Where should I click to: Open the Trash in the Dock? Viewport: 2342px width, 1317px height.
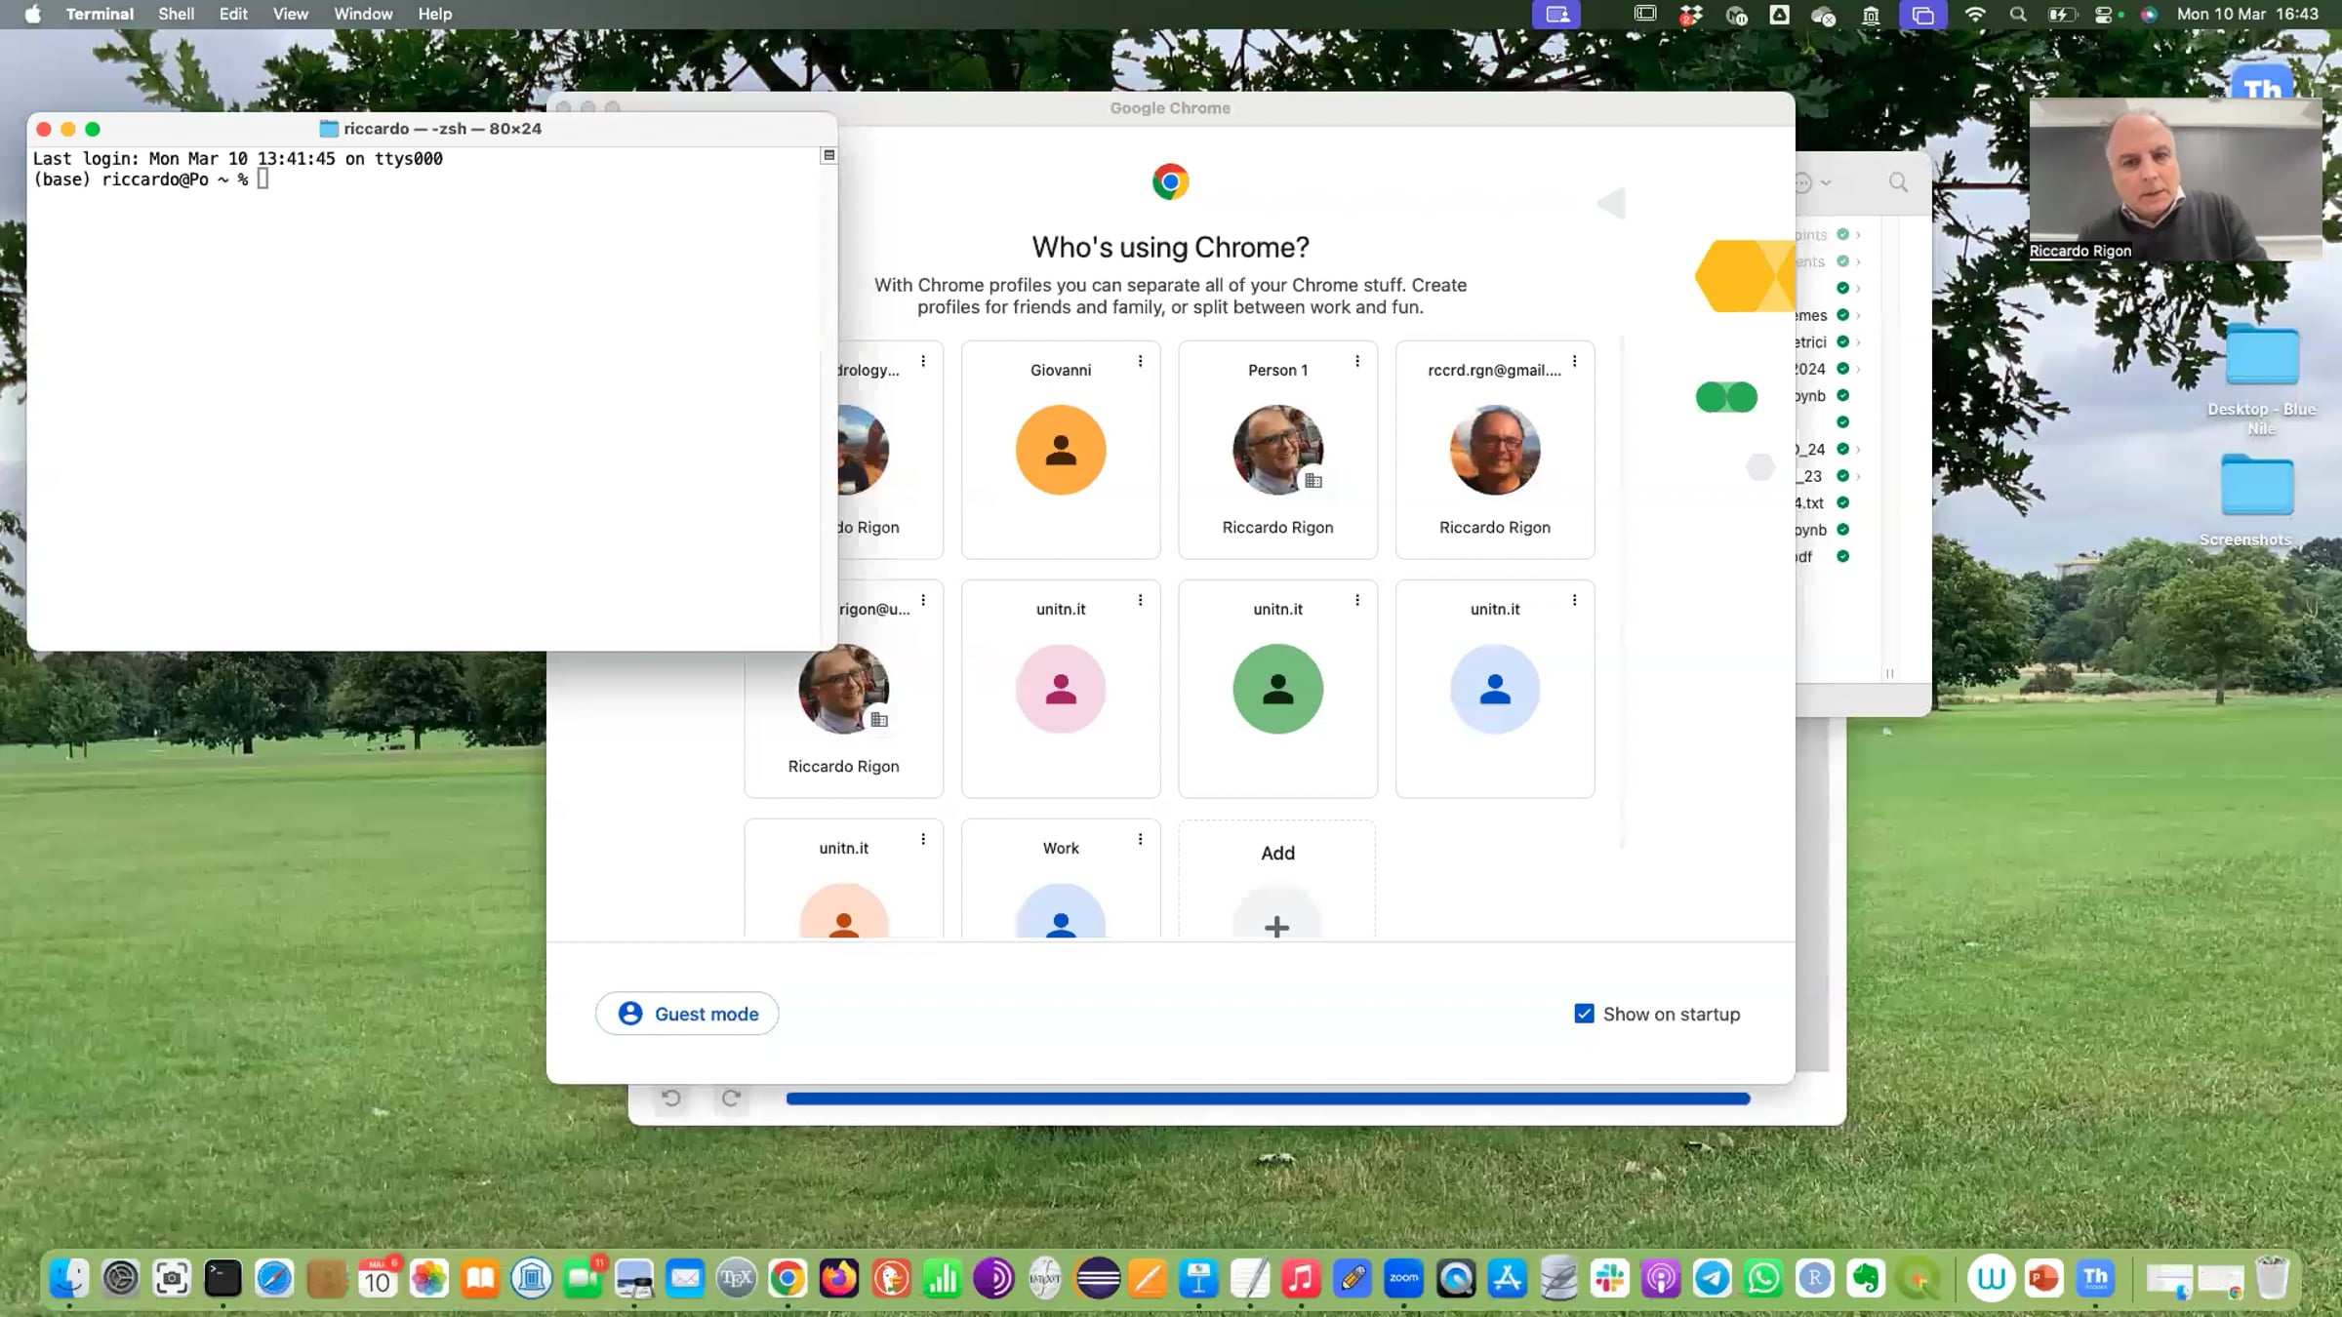(x=2273, y=1278)
